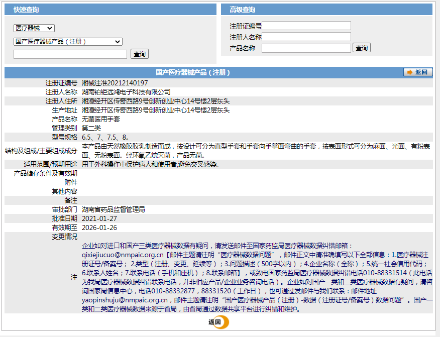Click the 其他内容 row label
The image size is (440, 337).
(x=64, y=191)
